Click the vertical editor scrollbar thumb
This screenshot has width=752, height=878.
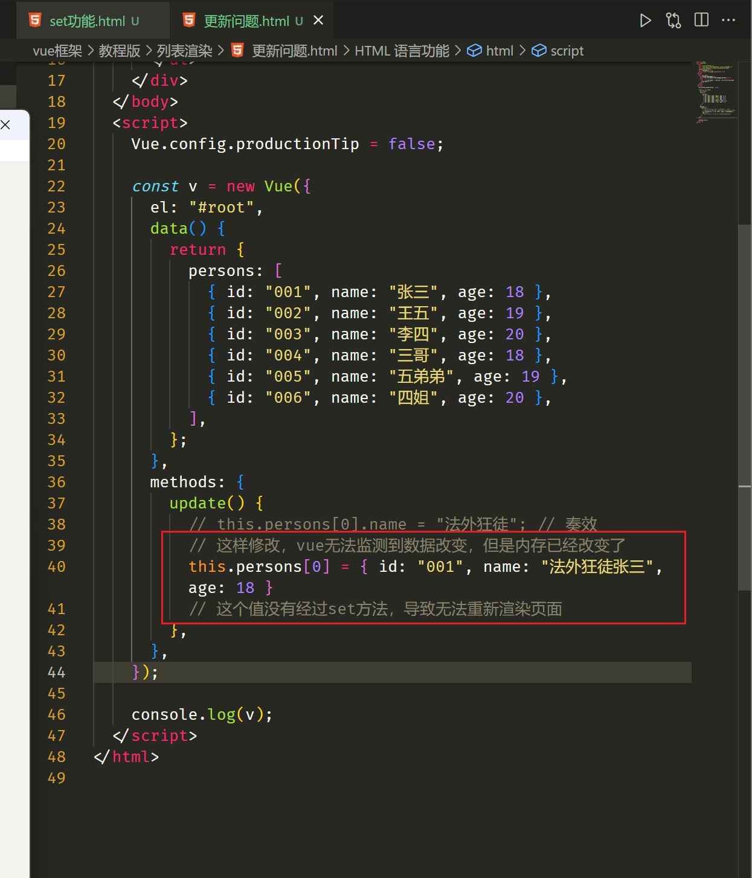pyautogui.click(x=745, y=407)
